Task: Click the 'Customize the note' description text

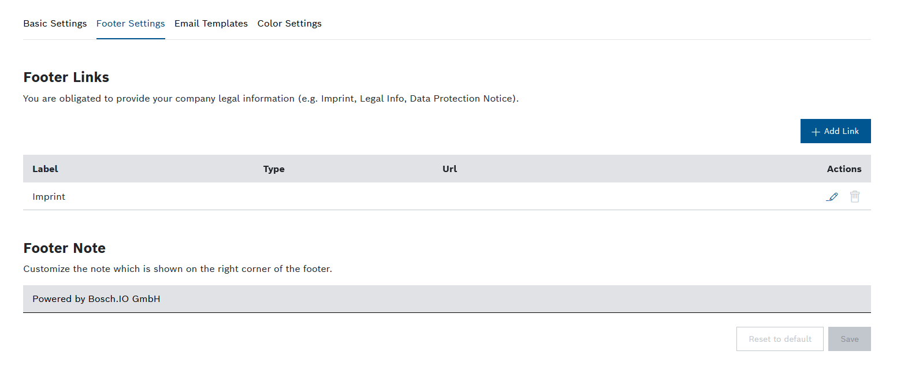Action: [177, 269]
